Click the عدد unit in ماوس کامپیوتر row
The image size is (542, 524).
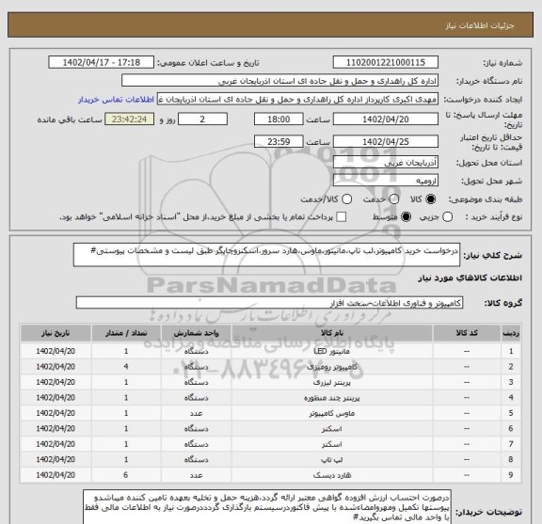pos(196,413)
